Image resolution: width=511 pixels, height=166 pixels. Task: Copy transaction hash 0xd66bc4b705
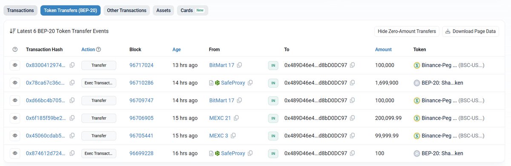pos(72,100)
